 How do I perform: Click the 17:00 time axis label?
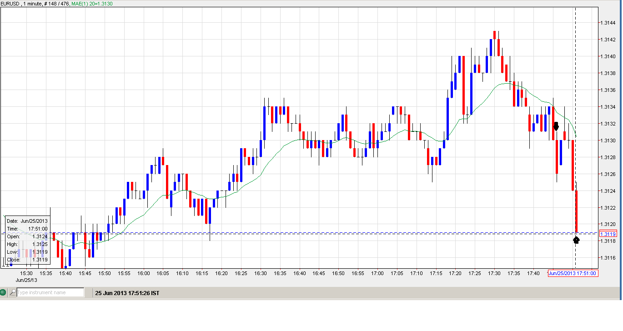pyautogui.click(x=377, y=273)
